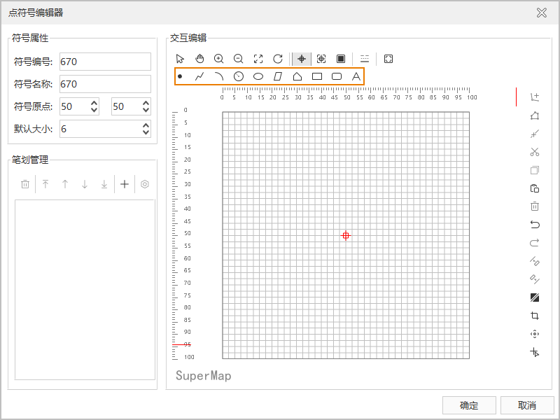Click the paste icon in right toolbar

(535, 188)
